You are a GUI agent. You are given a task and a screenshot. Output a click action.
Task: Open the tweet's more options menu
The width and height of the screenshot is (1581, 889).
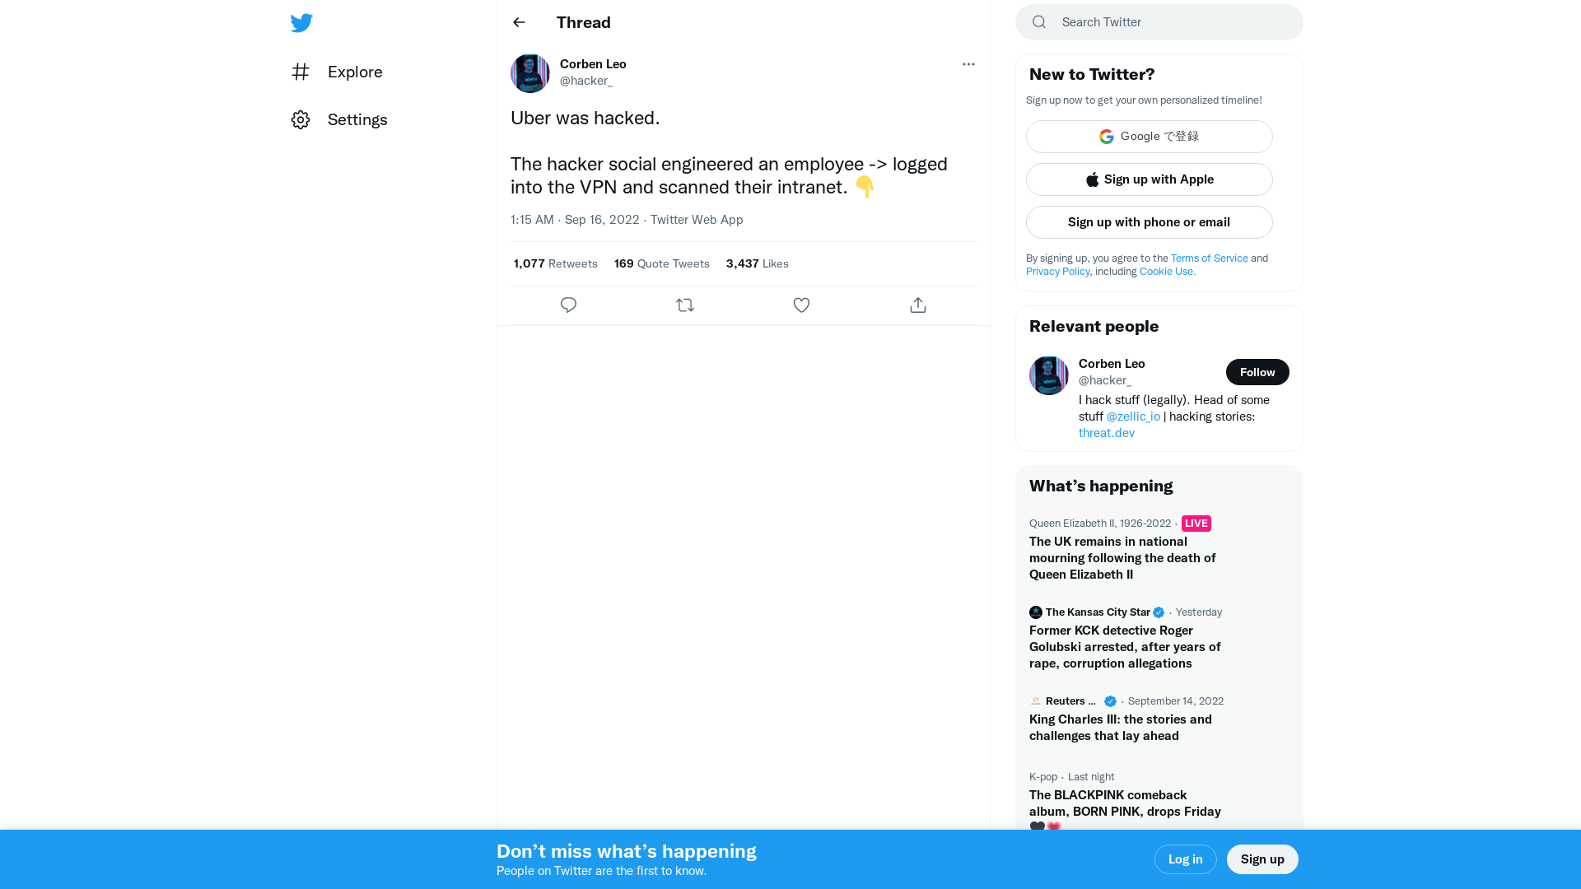[x=968, y=64]
